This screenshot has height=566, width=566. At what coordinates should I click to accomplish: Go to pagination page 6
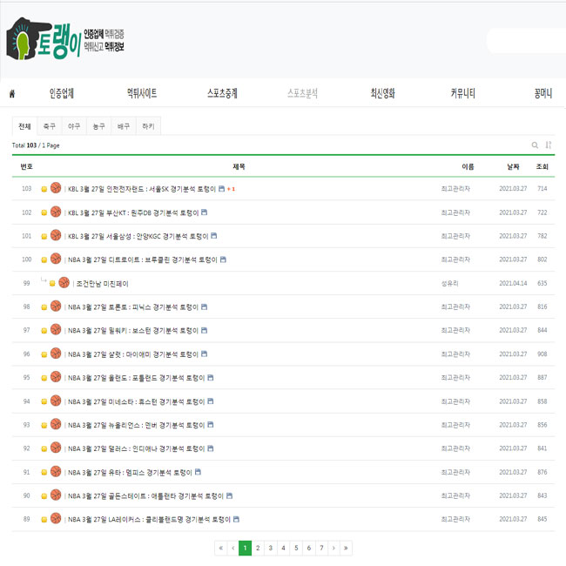tap(309, 548)
